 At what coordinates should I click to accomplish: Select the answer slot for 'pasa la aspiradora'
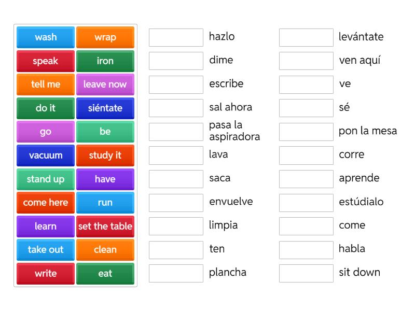pyautogui.click(x=176, y=132)
